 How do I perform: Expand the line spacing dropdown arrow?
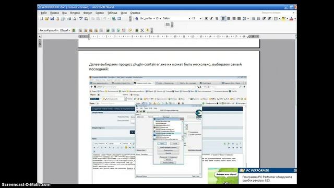248,19
